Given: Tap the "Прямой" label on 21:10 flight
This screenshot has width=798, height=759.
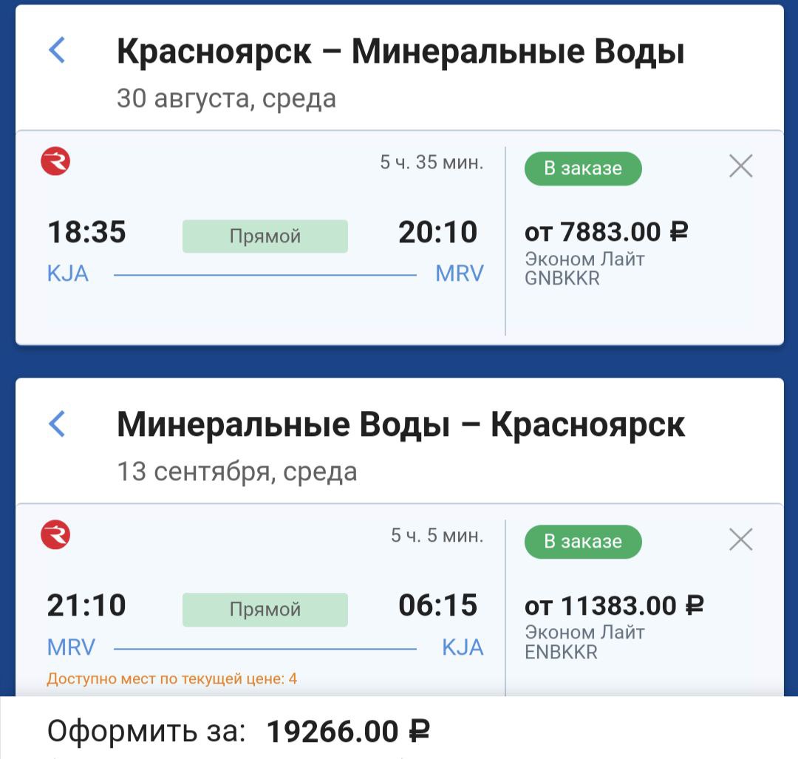Looking at the screenshot, I should coord(265,610).
